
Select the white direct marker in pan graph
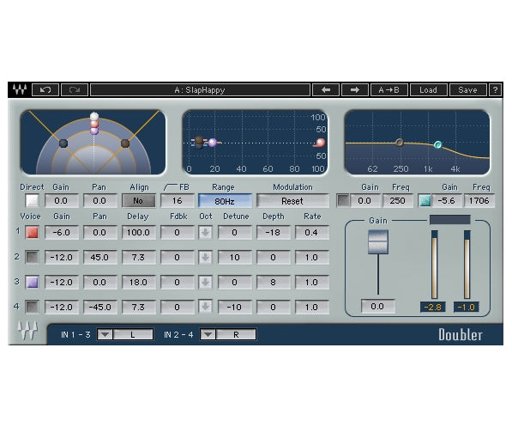coord(94,116)
